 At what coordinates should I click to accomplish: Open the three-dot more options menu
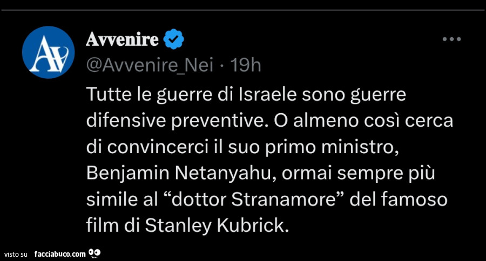[451, 39]
